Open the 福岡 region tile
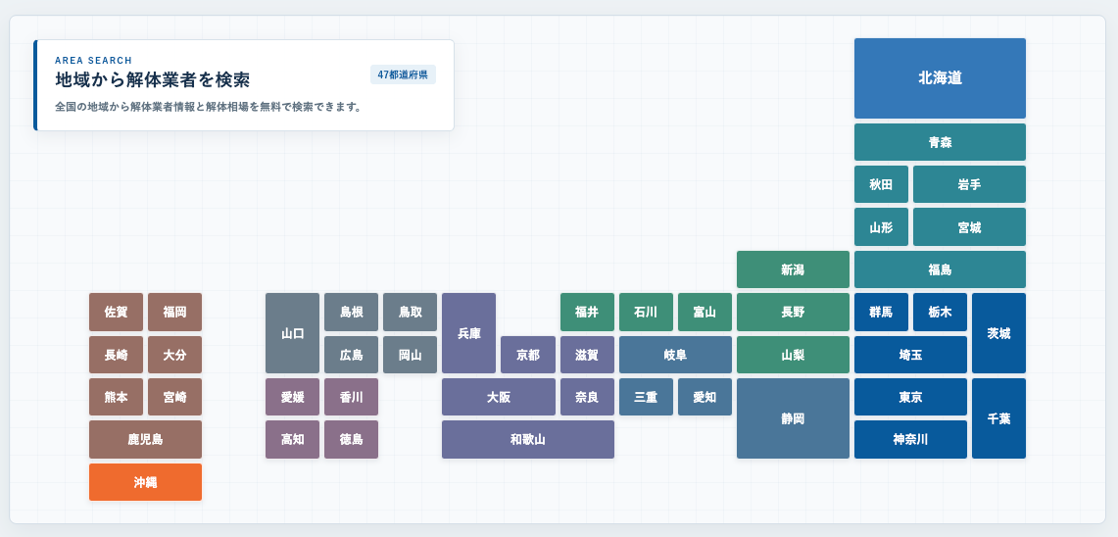Screen dimensions: 1118x537 click(174, 312)
